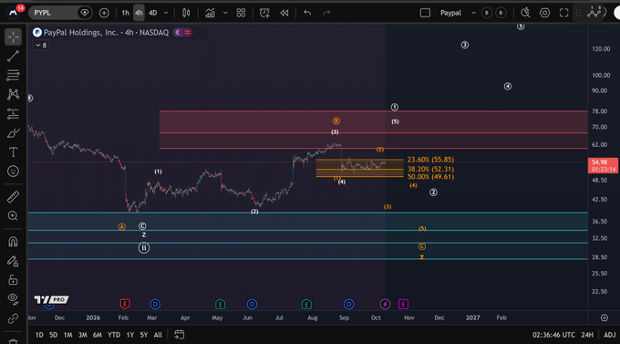Toggle the 24H session setting

[x=587, y=335]
